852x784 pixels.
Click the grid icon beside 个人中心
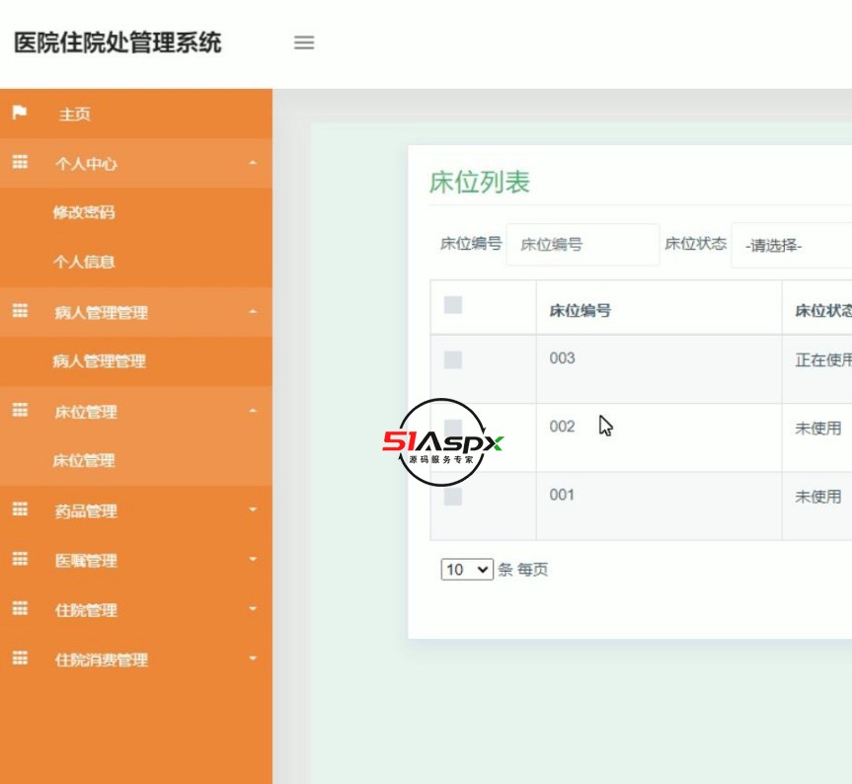[x=19, y=164]
